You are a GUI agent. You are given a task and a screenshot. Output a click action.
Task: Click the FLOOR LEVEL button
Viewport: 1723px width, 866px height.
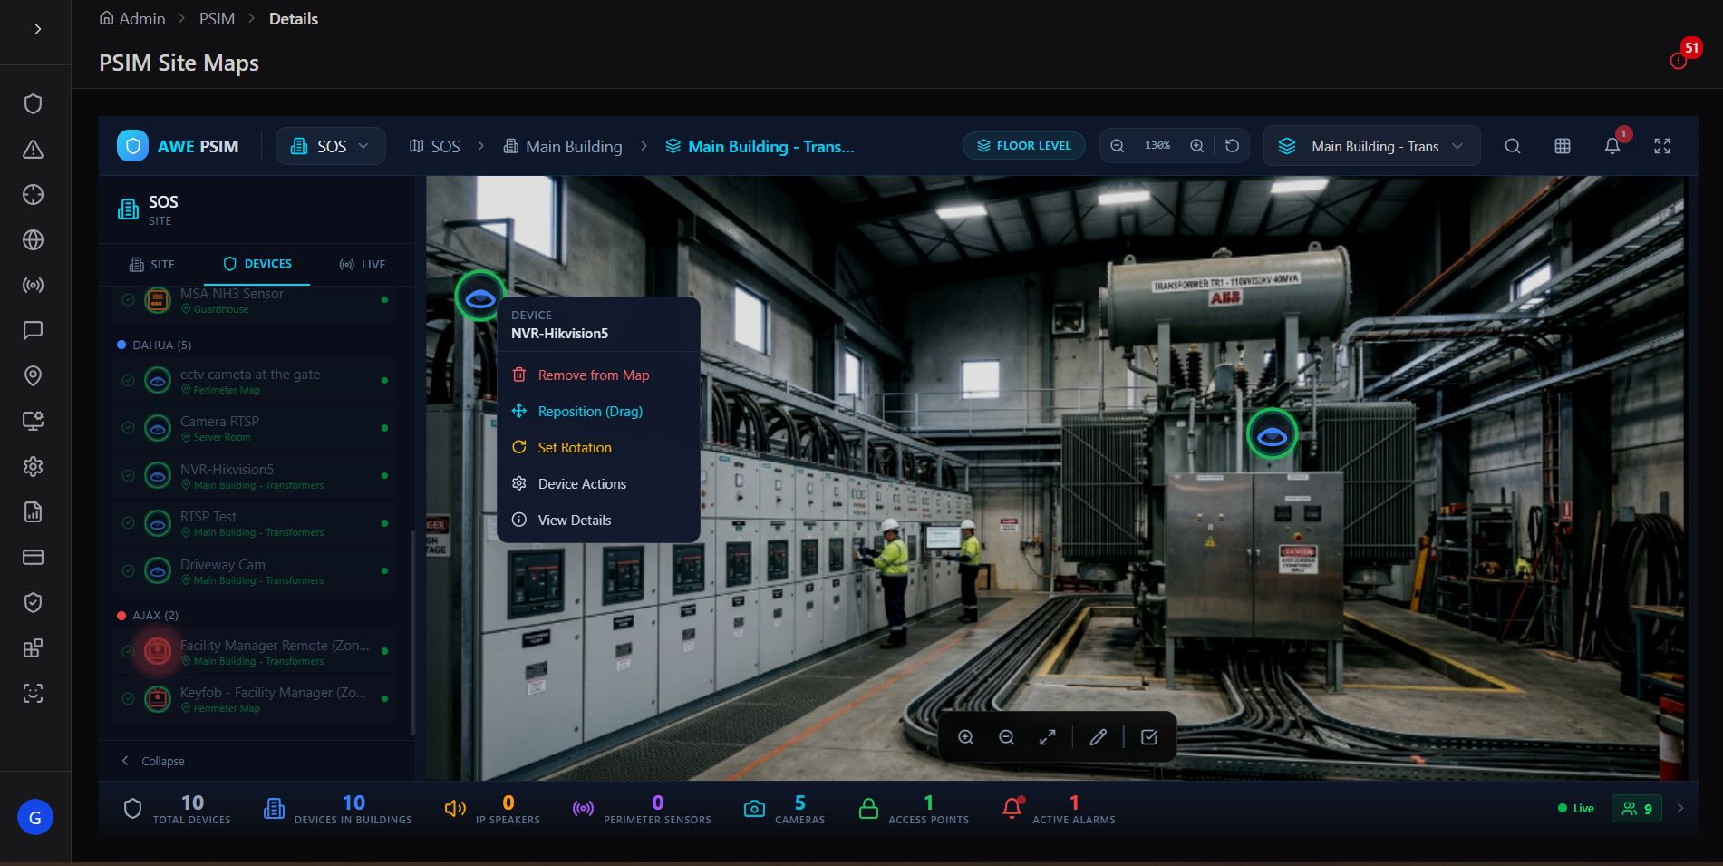tap(1024, 145)
